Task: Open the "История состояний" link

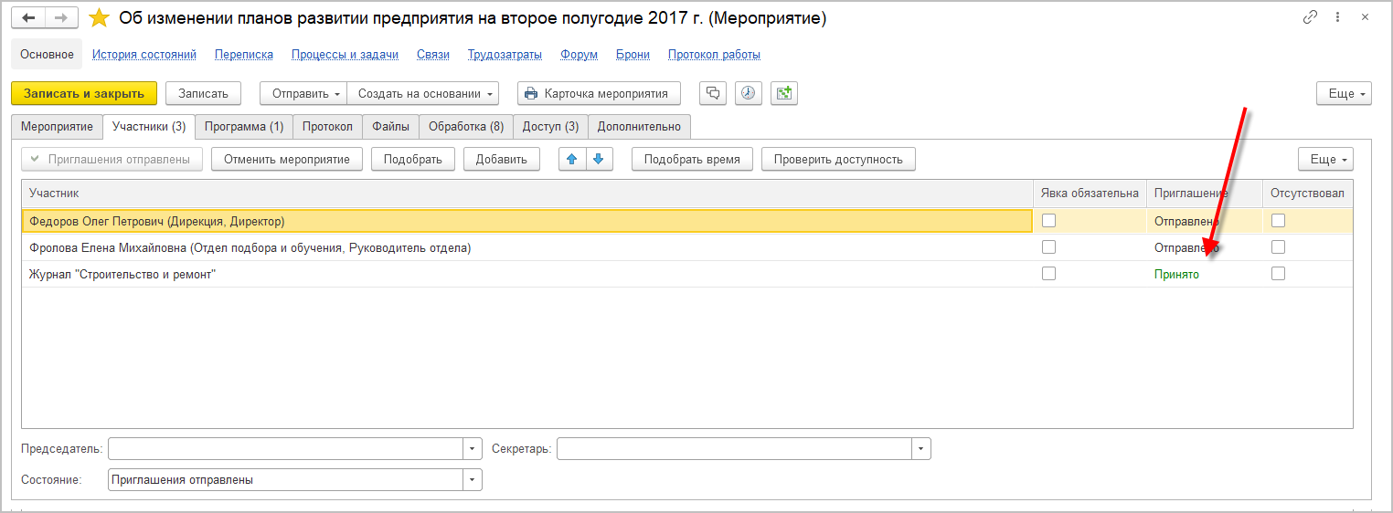Action: (x=144, y=55)
